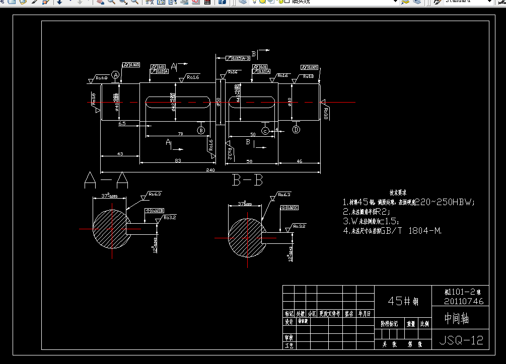The width and height of the screenshot is (506, 364).
Task: Select the dimension value 46
Action: tap(299, 161)
